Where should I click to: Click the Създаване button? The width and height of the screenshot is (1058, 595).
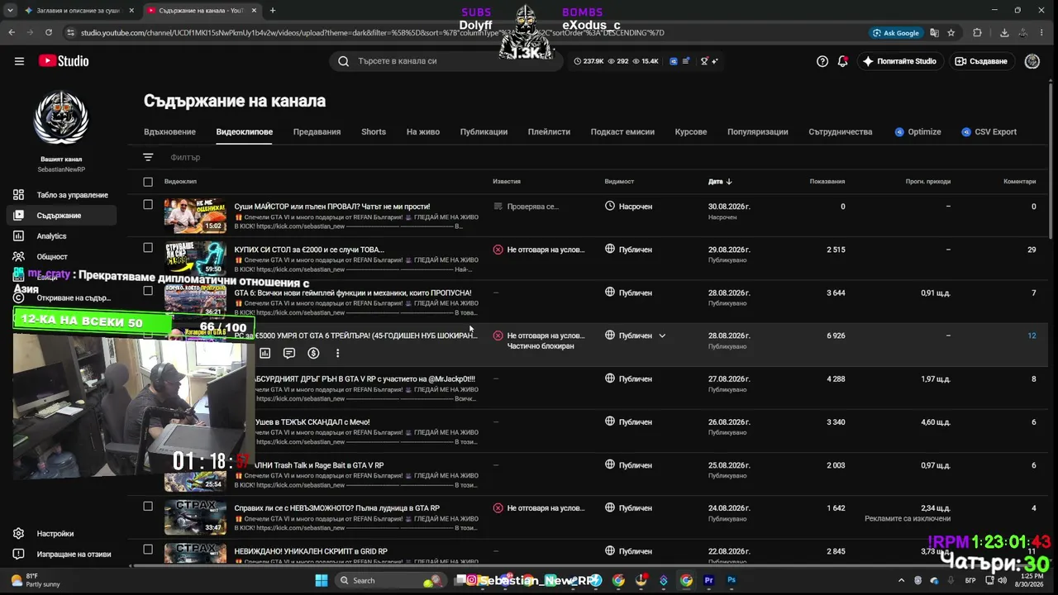pos(981,61)
